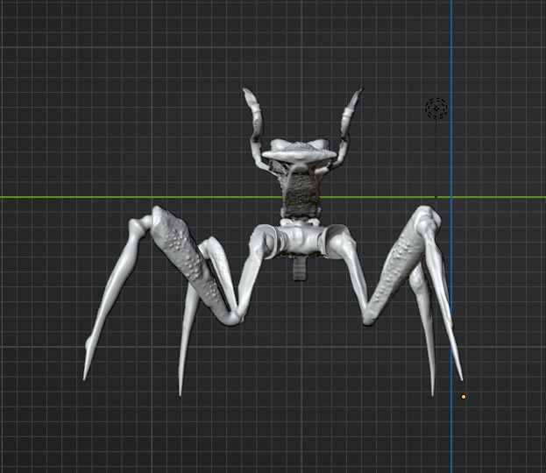
Task: Click the blue vertical axis line
Action: click(x=451, y=53)
